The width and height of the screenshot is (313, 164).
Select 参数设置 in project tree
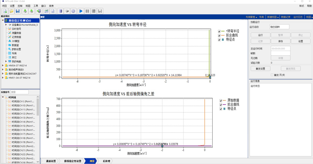point(16,49)
